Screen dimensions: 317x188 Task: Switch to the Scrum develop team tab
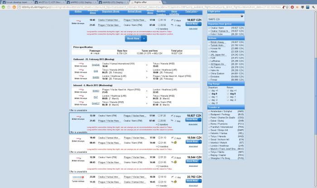tap(17, 2)
